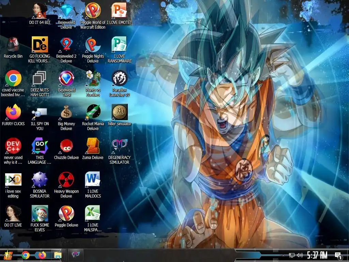Open the volume speaker tray icon

coord(300,255)
